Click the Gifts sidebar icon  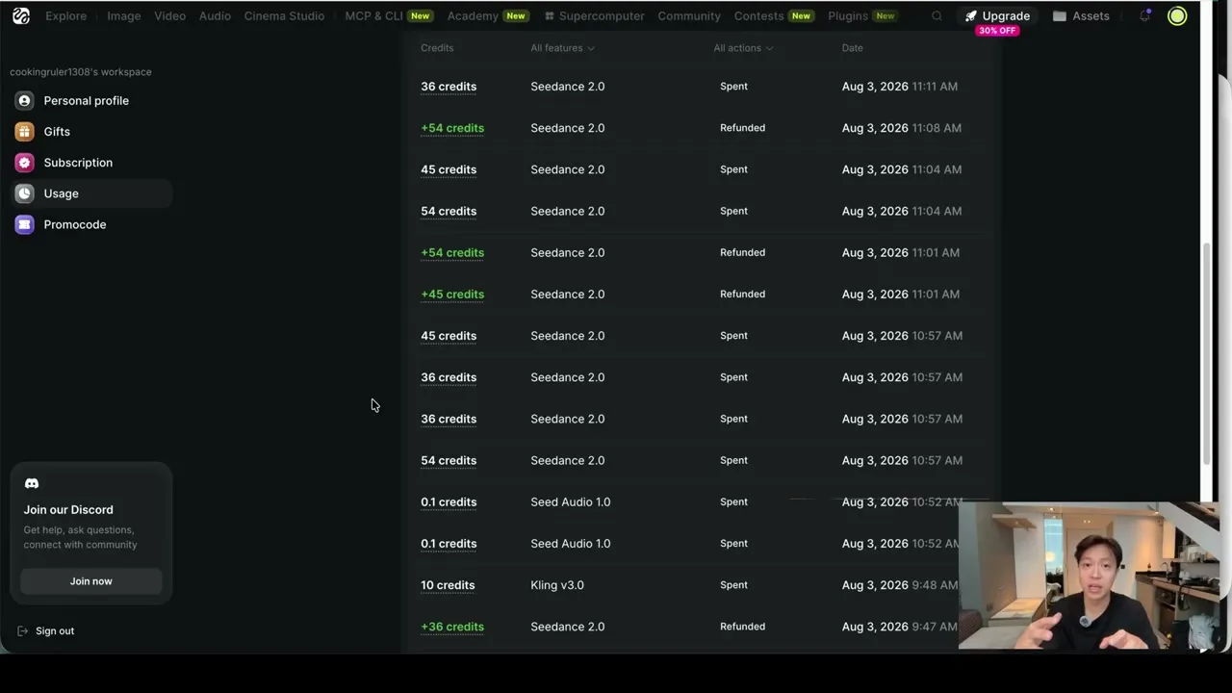(x=24, y=131)
